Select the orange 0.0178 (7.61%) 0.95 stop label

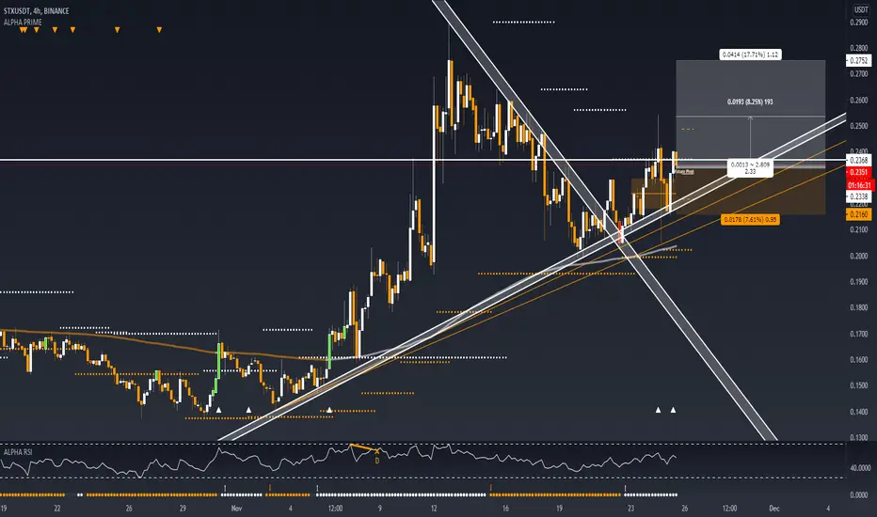750,220
